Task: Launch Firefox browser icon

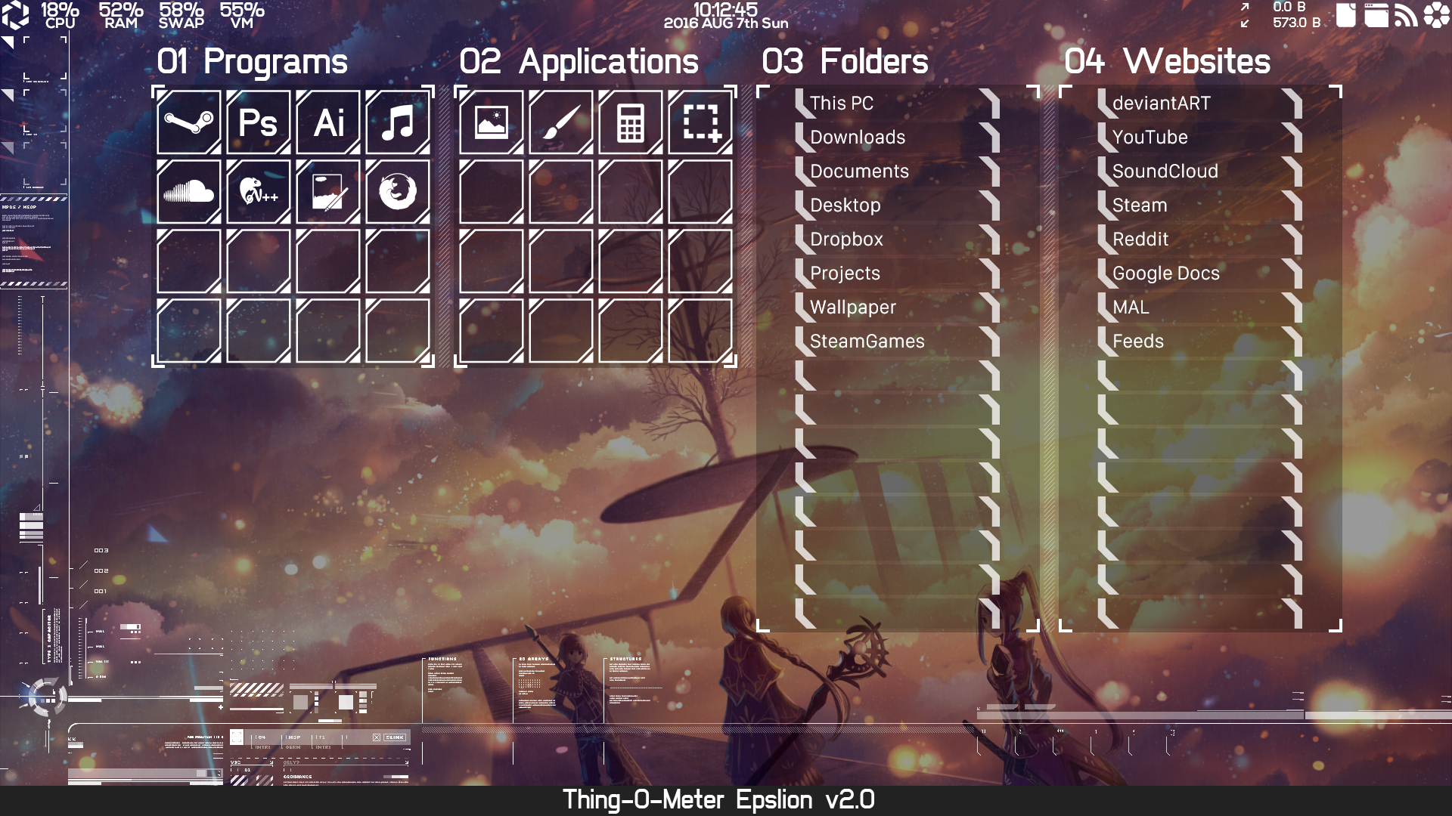Action: click(x=396, y=191)
